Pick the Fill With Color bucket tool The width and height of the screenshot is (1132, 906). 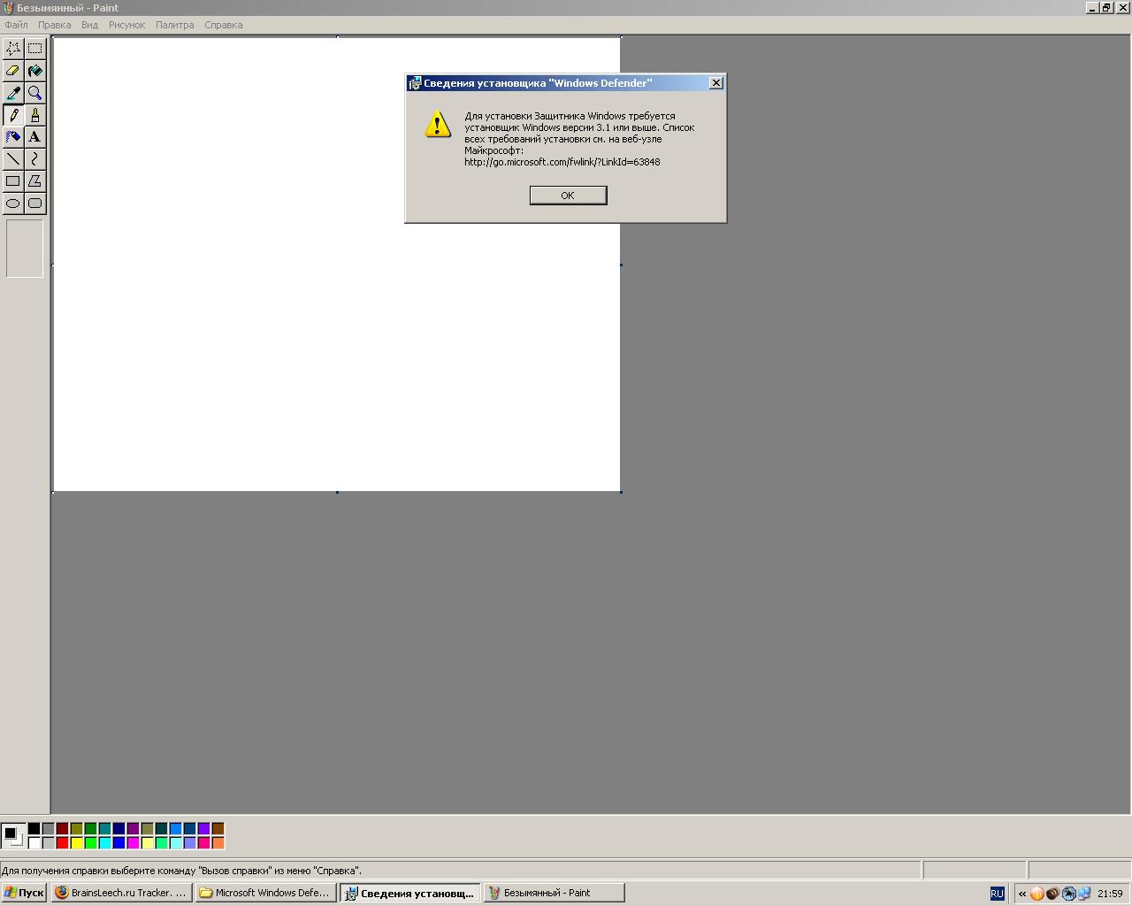pyautogui.click(x=34, y=71)
